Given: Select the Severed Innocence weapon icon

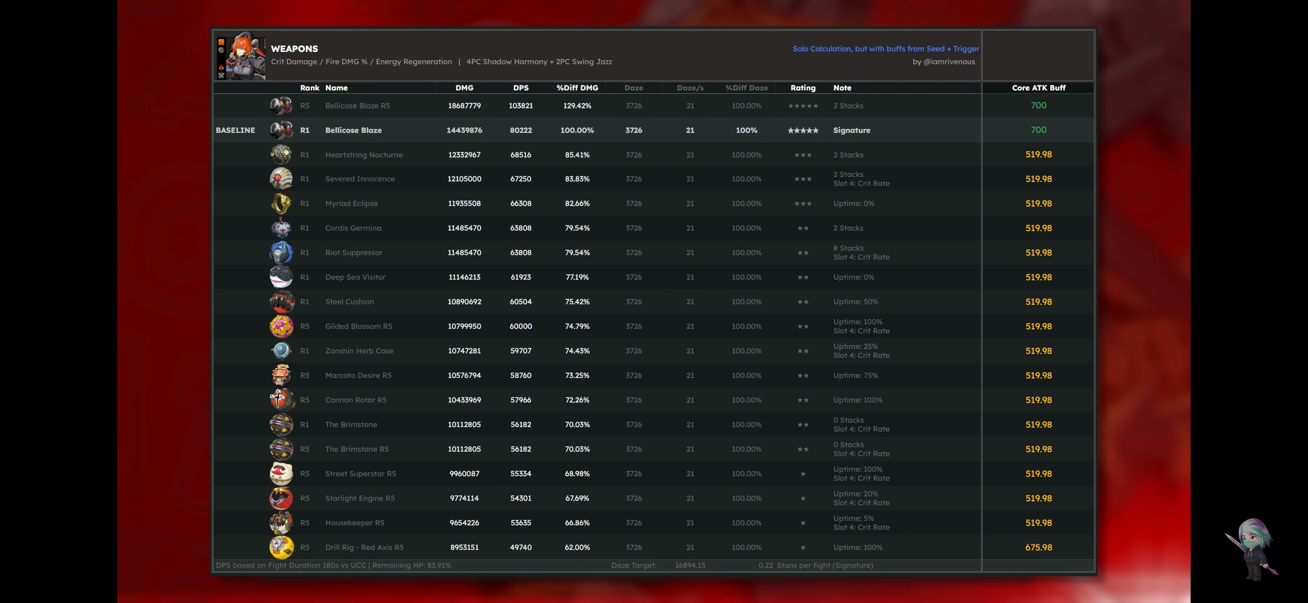Looking at the screenshot, I should 281,179.
